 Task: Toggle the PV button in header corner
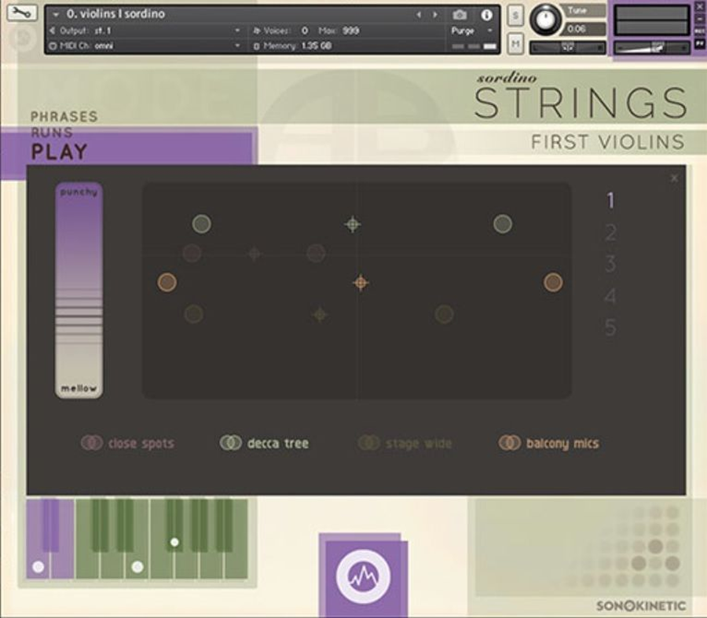click(x=699, y=44)
